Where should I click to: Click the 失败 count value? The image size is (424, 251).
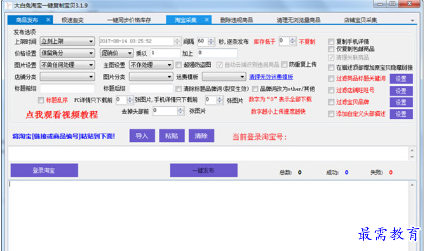[391, 172]
